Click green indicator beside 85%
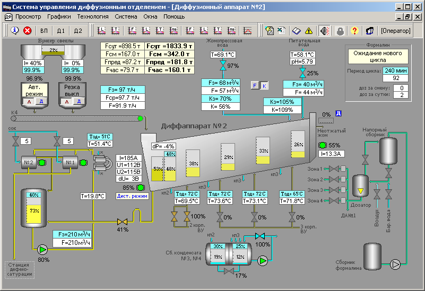Viewport: 425px width, 291px height. [141, 187]
